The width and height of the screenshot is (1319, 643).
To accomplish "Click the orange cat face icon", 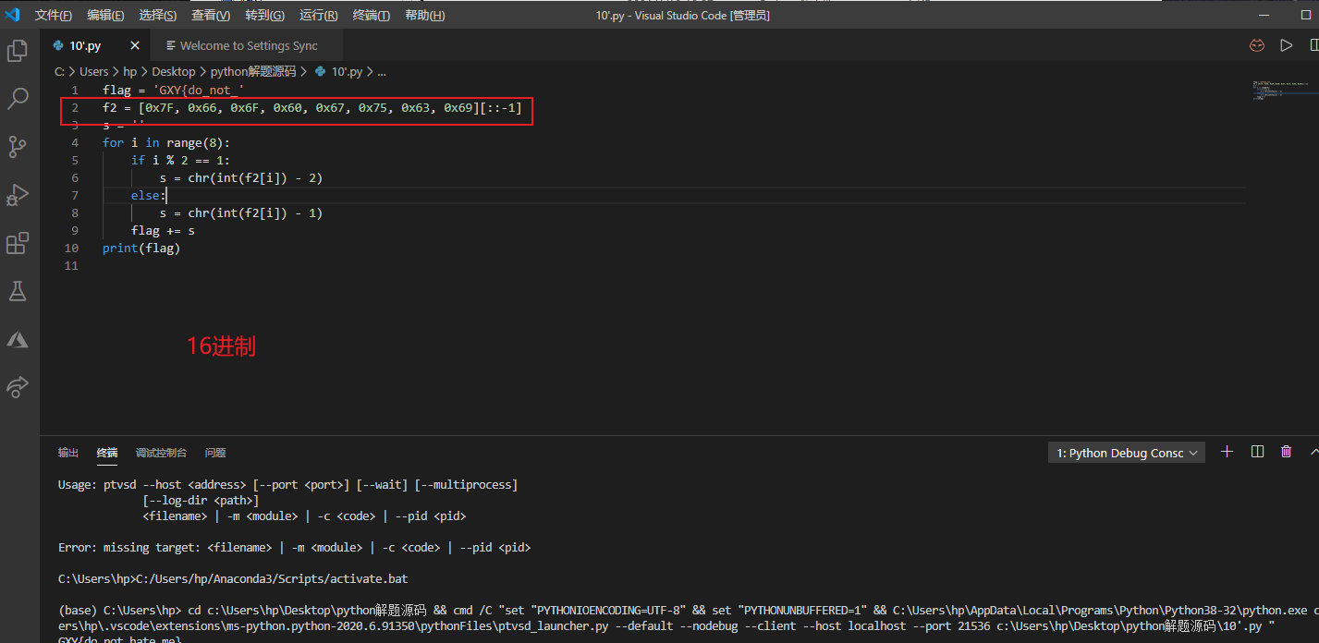I will [x=1256, y=45].
